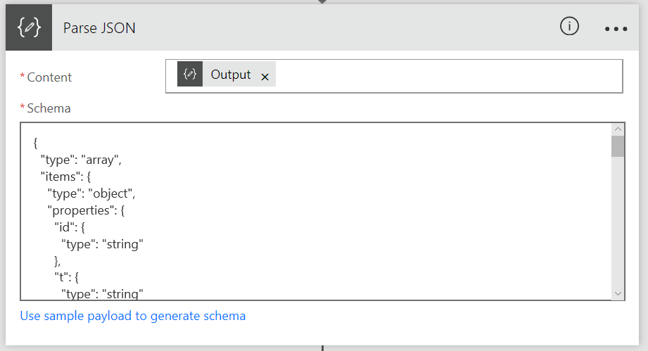648x351 pixels.
Task: Click the Parse JSON title text
Action: [99, 28]
